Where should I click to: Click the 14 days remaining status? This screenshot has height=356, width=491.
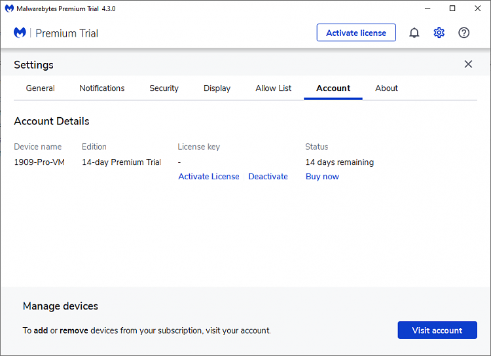pyautogui.click(x=339, y=162)
